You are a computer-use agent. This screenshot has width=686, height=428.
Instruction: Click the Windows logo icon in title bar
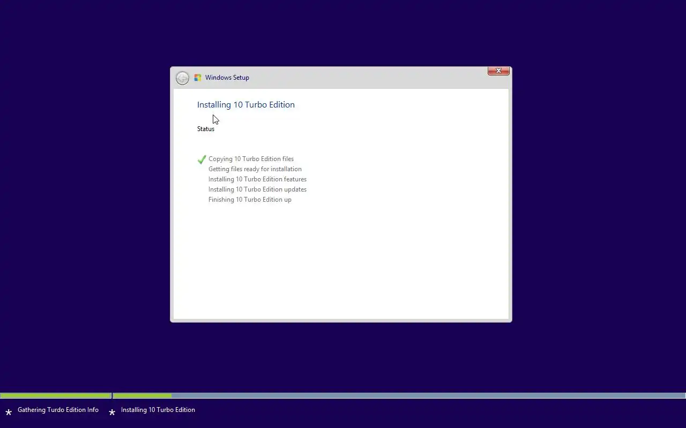coord(198,78)
